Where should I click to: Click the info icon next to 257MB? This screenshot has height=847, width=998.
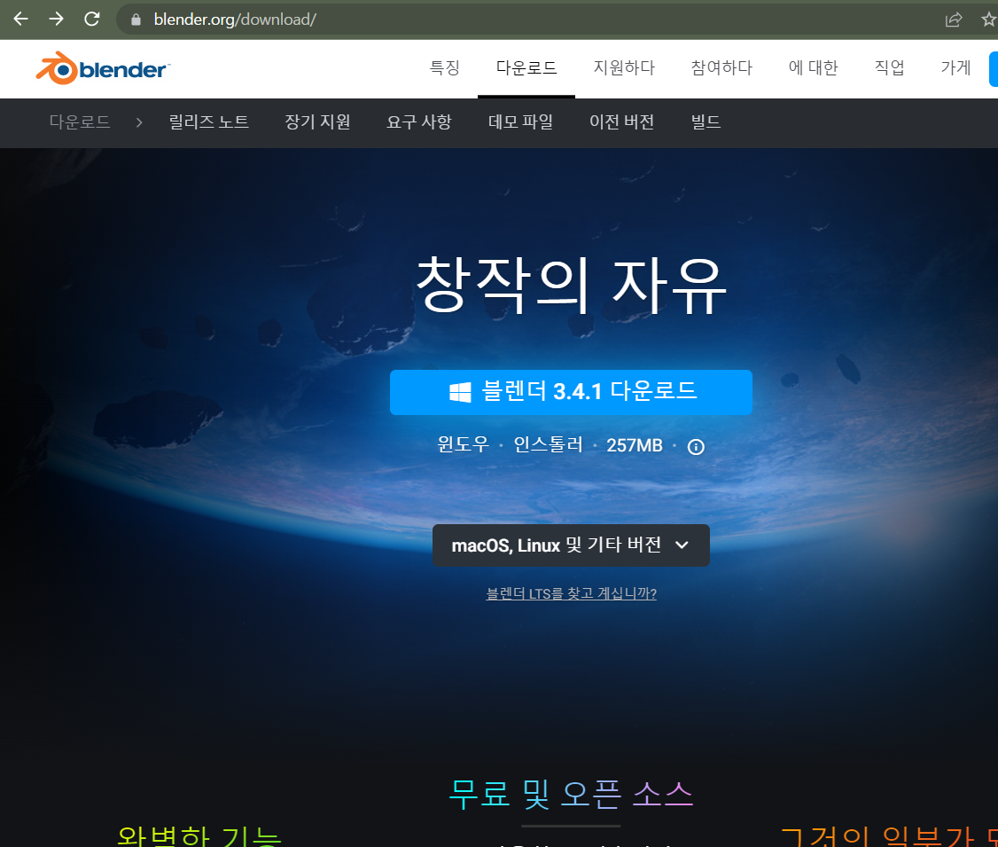click(696, 447)
